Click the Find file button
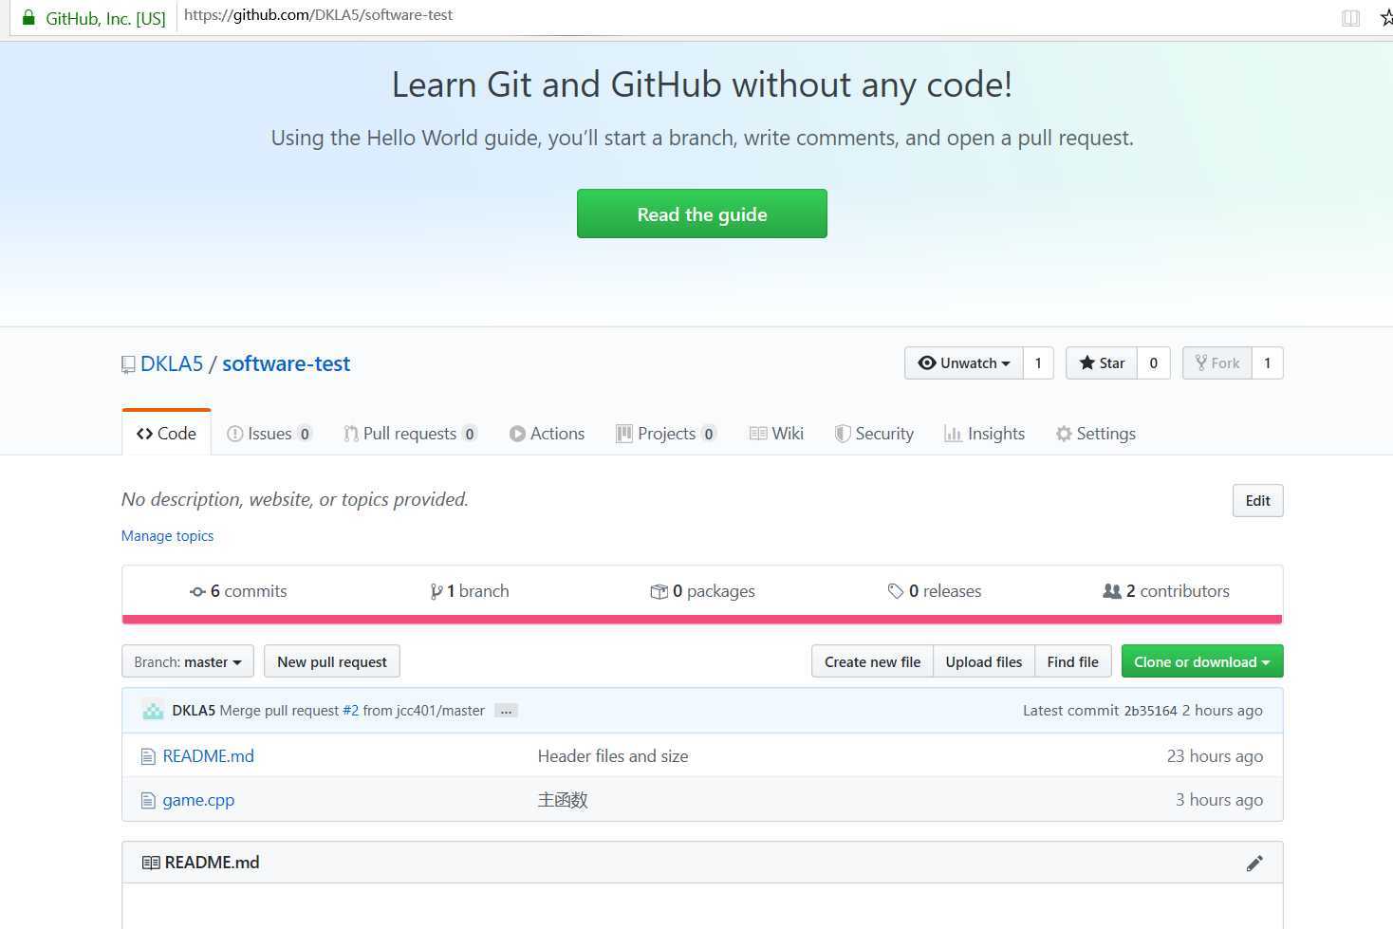Viewport: 1393px width, 929px height. (1072, 661)
